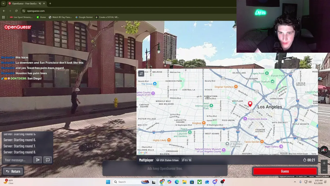Viewport: 330px width, 186px height.
Task: Click the Tacos Gavilan marker on map
Action: point(262,142)
